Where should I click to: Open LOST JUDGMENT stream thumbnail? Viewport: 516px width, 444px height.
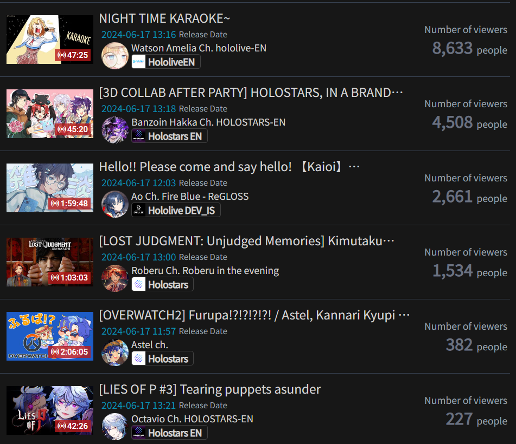pyautogui.click(x=50, y=262)
